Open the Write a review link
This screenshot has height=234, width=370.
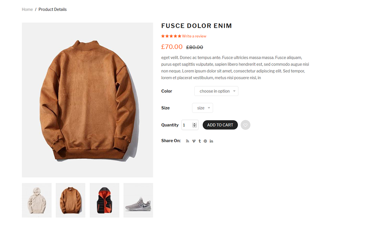[x=194, y=36]
